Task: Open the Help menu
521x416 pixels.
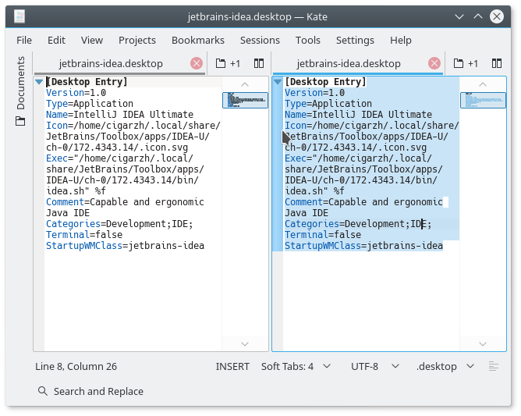Action: pyautogui.click(x=401, y=41)
